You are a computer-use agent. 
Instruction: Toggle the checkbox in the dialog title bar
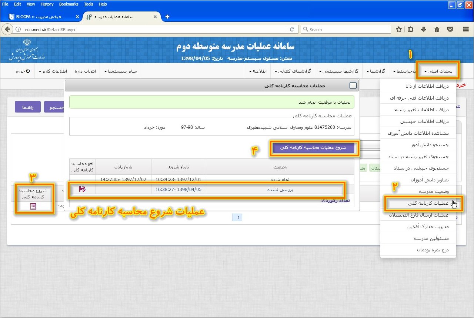(x=353, y=86)
